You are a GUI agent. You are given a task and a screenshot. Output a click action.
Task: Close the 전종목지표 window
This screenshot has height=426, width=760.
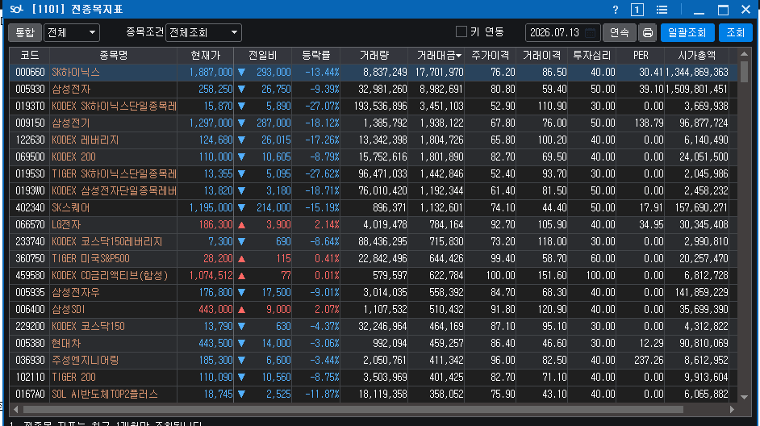(746, 10)
